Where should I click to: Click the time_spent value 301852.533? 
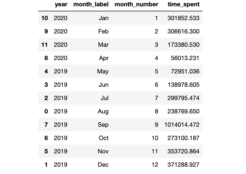click(183, 18)
